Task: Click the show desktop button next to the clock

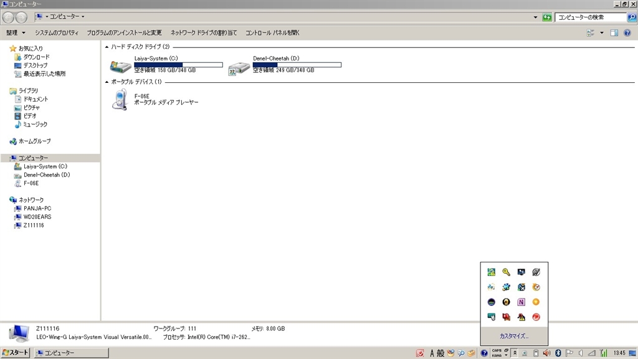Action: pyautogui.click(x=633, y=353)
